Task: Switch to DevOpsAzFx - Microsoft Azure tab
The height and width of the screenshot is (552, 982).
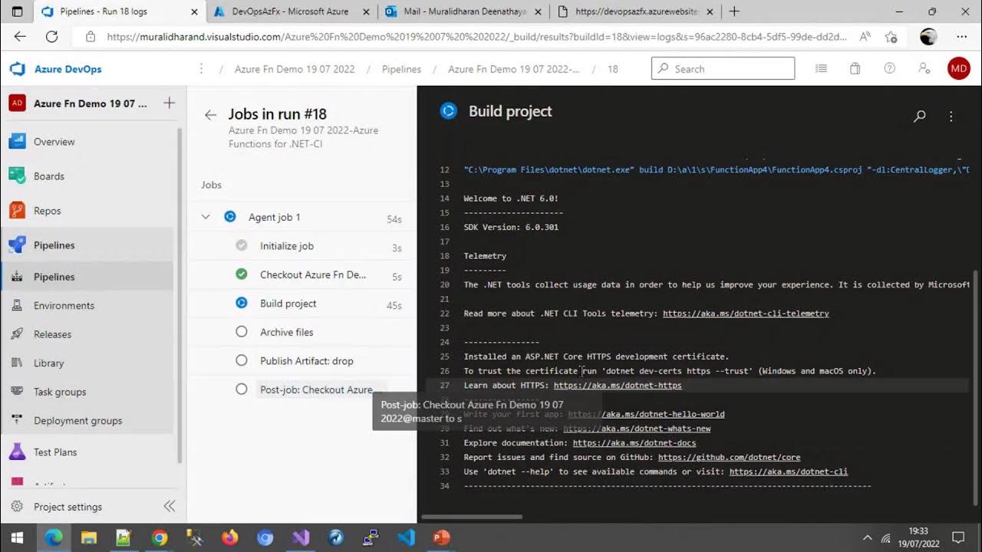Action: (x=290, y=11)
